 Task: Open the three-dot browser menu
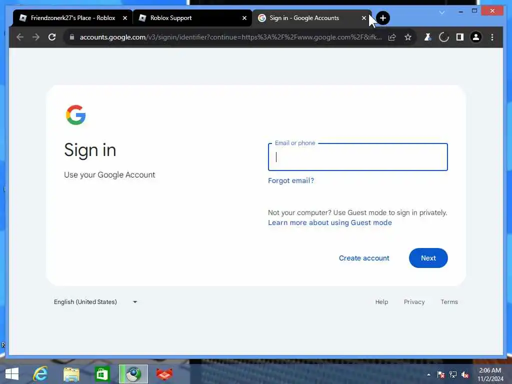click(x=492, y=37)
